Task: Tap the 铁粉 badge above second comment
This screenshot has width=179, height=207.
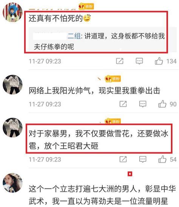Action: [113, 79]
